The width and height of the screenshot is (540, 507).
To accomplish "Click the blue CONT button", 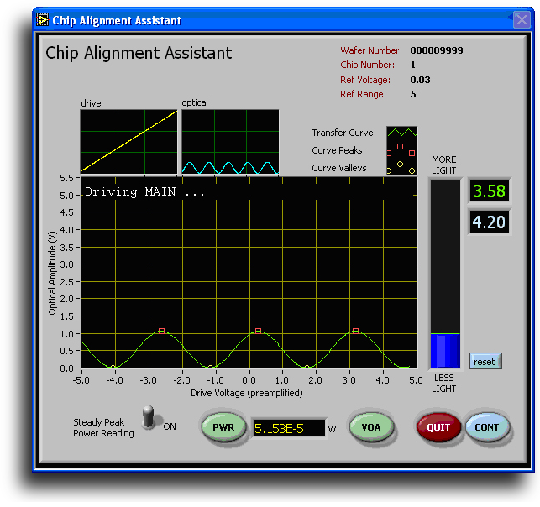I will [x=487, y=427].
